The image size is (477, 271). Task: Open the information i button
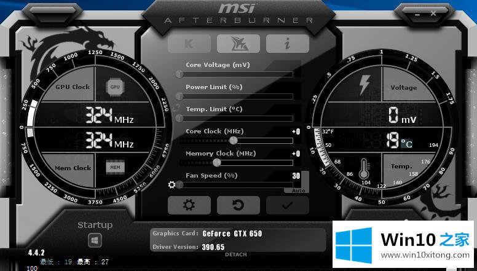point(288,44)
